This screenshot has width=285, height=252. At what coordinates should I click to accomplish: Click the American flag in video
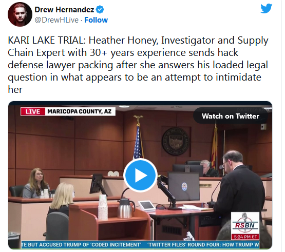[138, 142]
